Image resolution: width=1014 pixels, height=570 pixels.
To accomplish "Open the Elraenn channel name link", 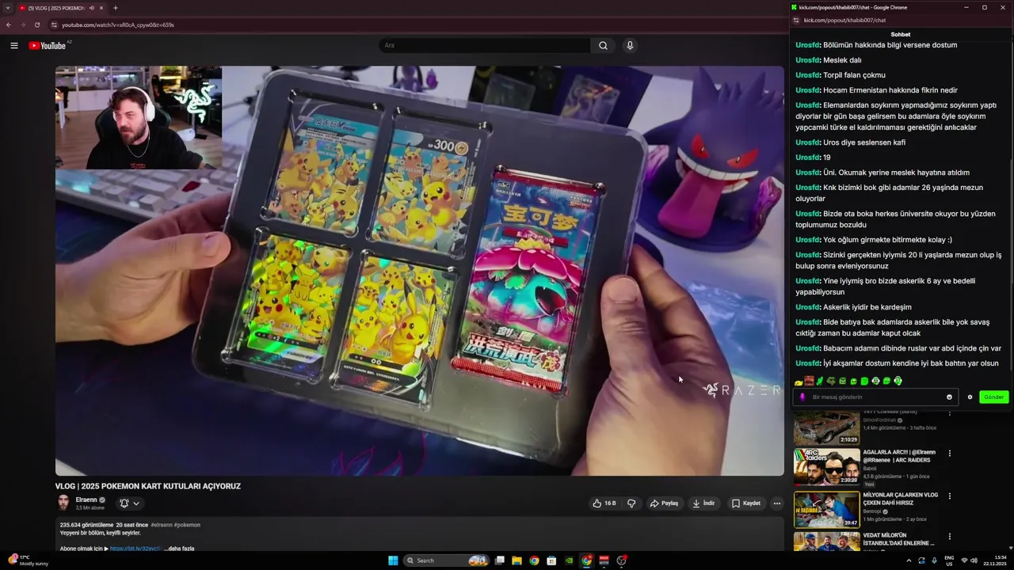I will [86, 500].
